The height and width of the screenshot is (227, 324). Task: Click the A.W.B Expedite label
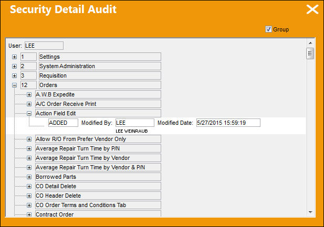[x=98, y=94]
